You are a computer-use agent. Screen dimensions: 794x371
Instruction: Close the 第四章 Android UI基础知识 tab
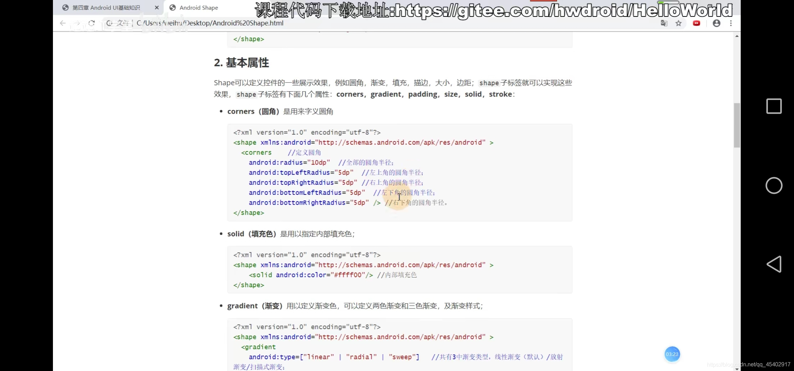(156, 7)
